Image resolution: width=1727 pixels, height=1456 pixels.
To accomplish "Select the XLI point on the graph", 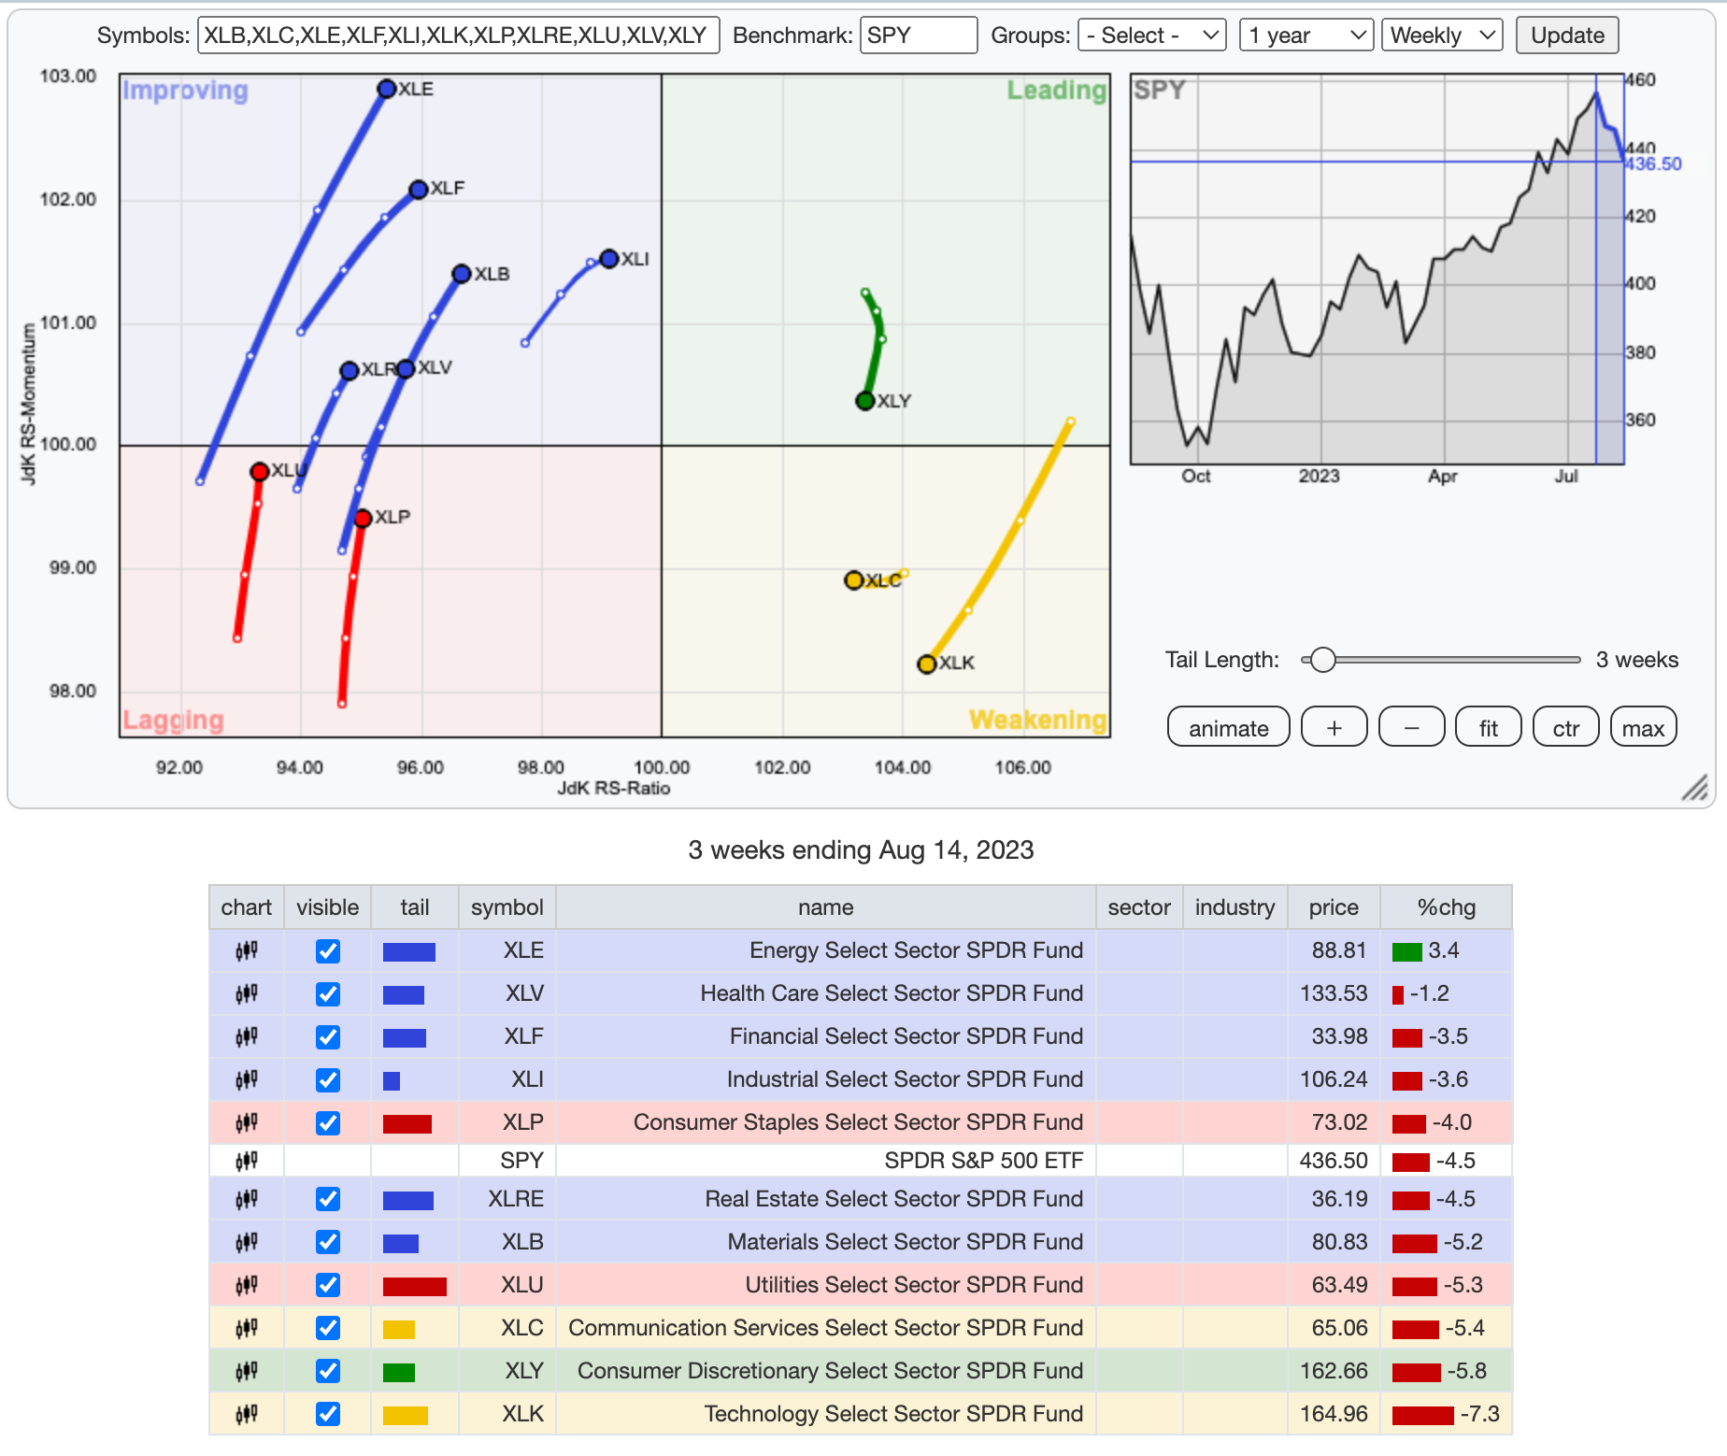I will tap(609, 259).
